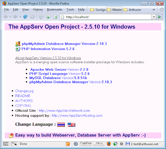Open the Edit menu
166x149 pixels.
coord(16,10)
